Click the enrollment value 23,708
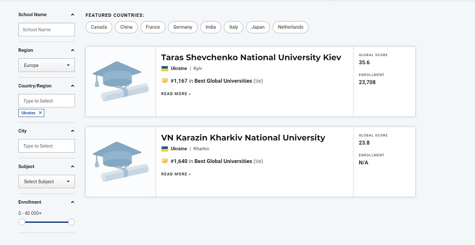This screenshot has height=245, width=475. point(367,82)
